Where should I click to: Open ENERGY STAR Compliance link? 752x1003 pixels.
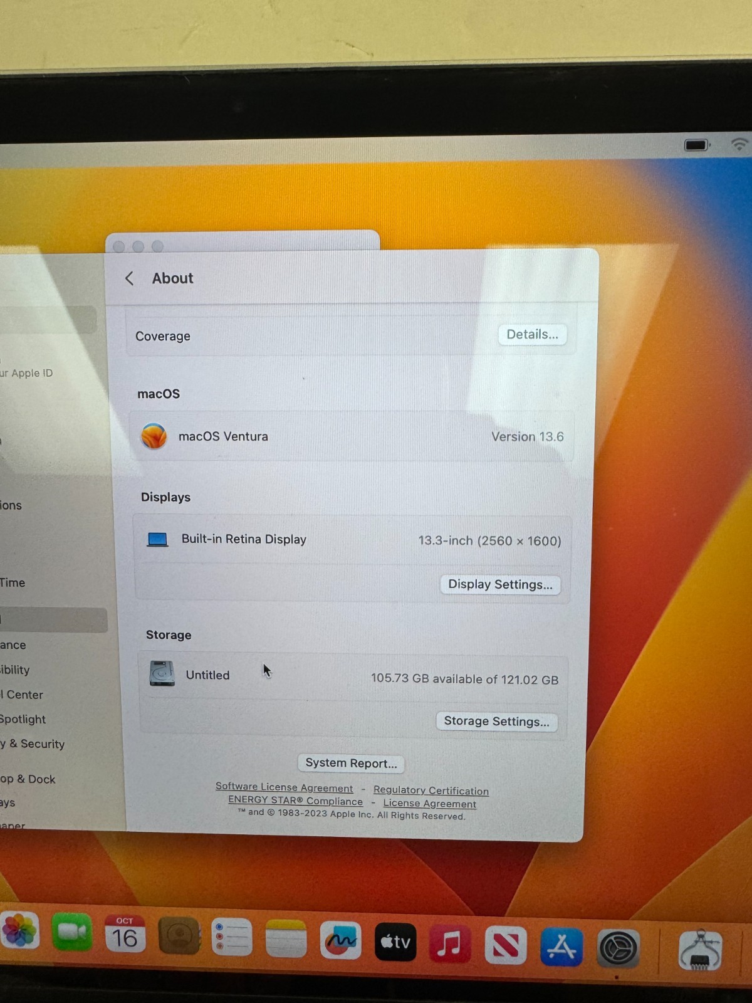(295, 801)
